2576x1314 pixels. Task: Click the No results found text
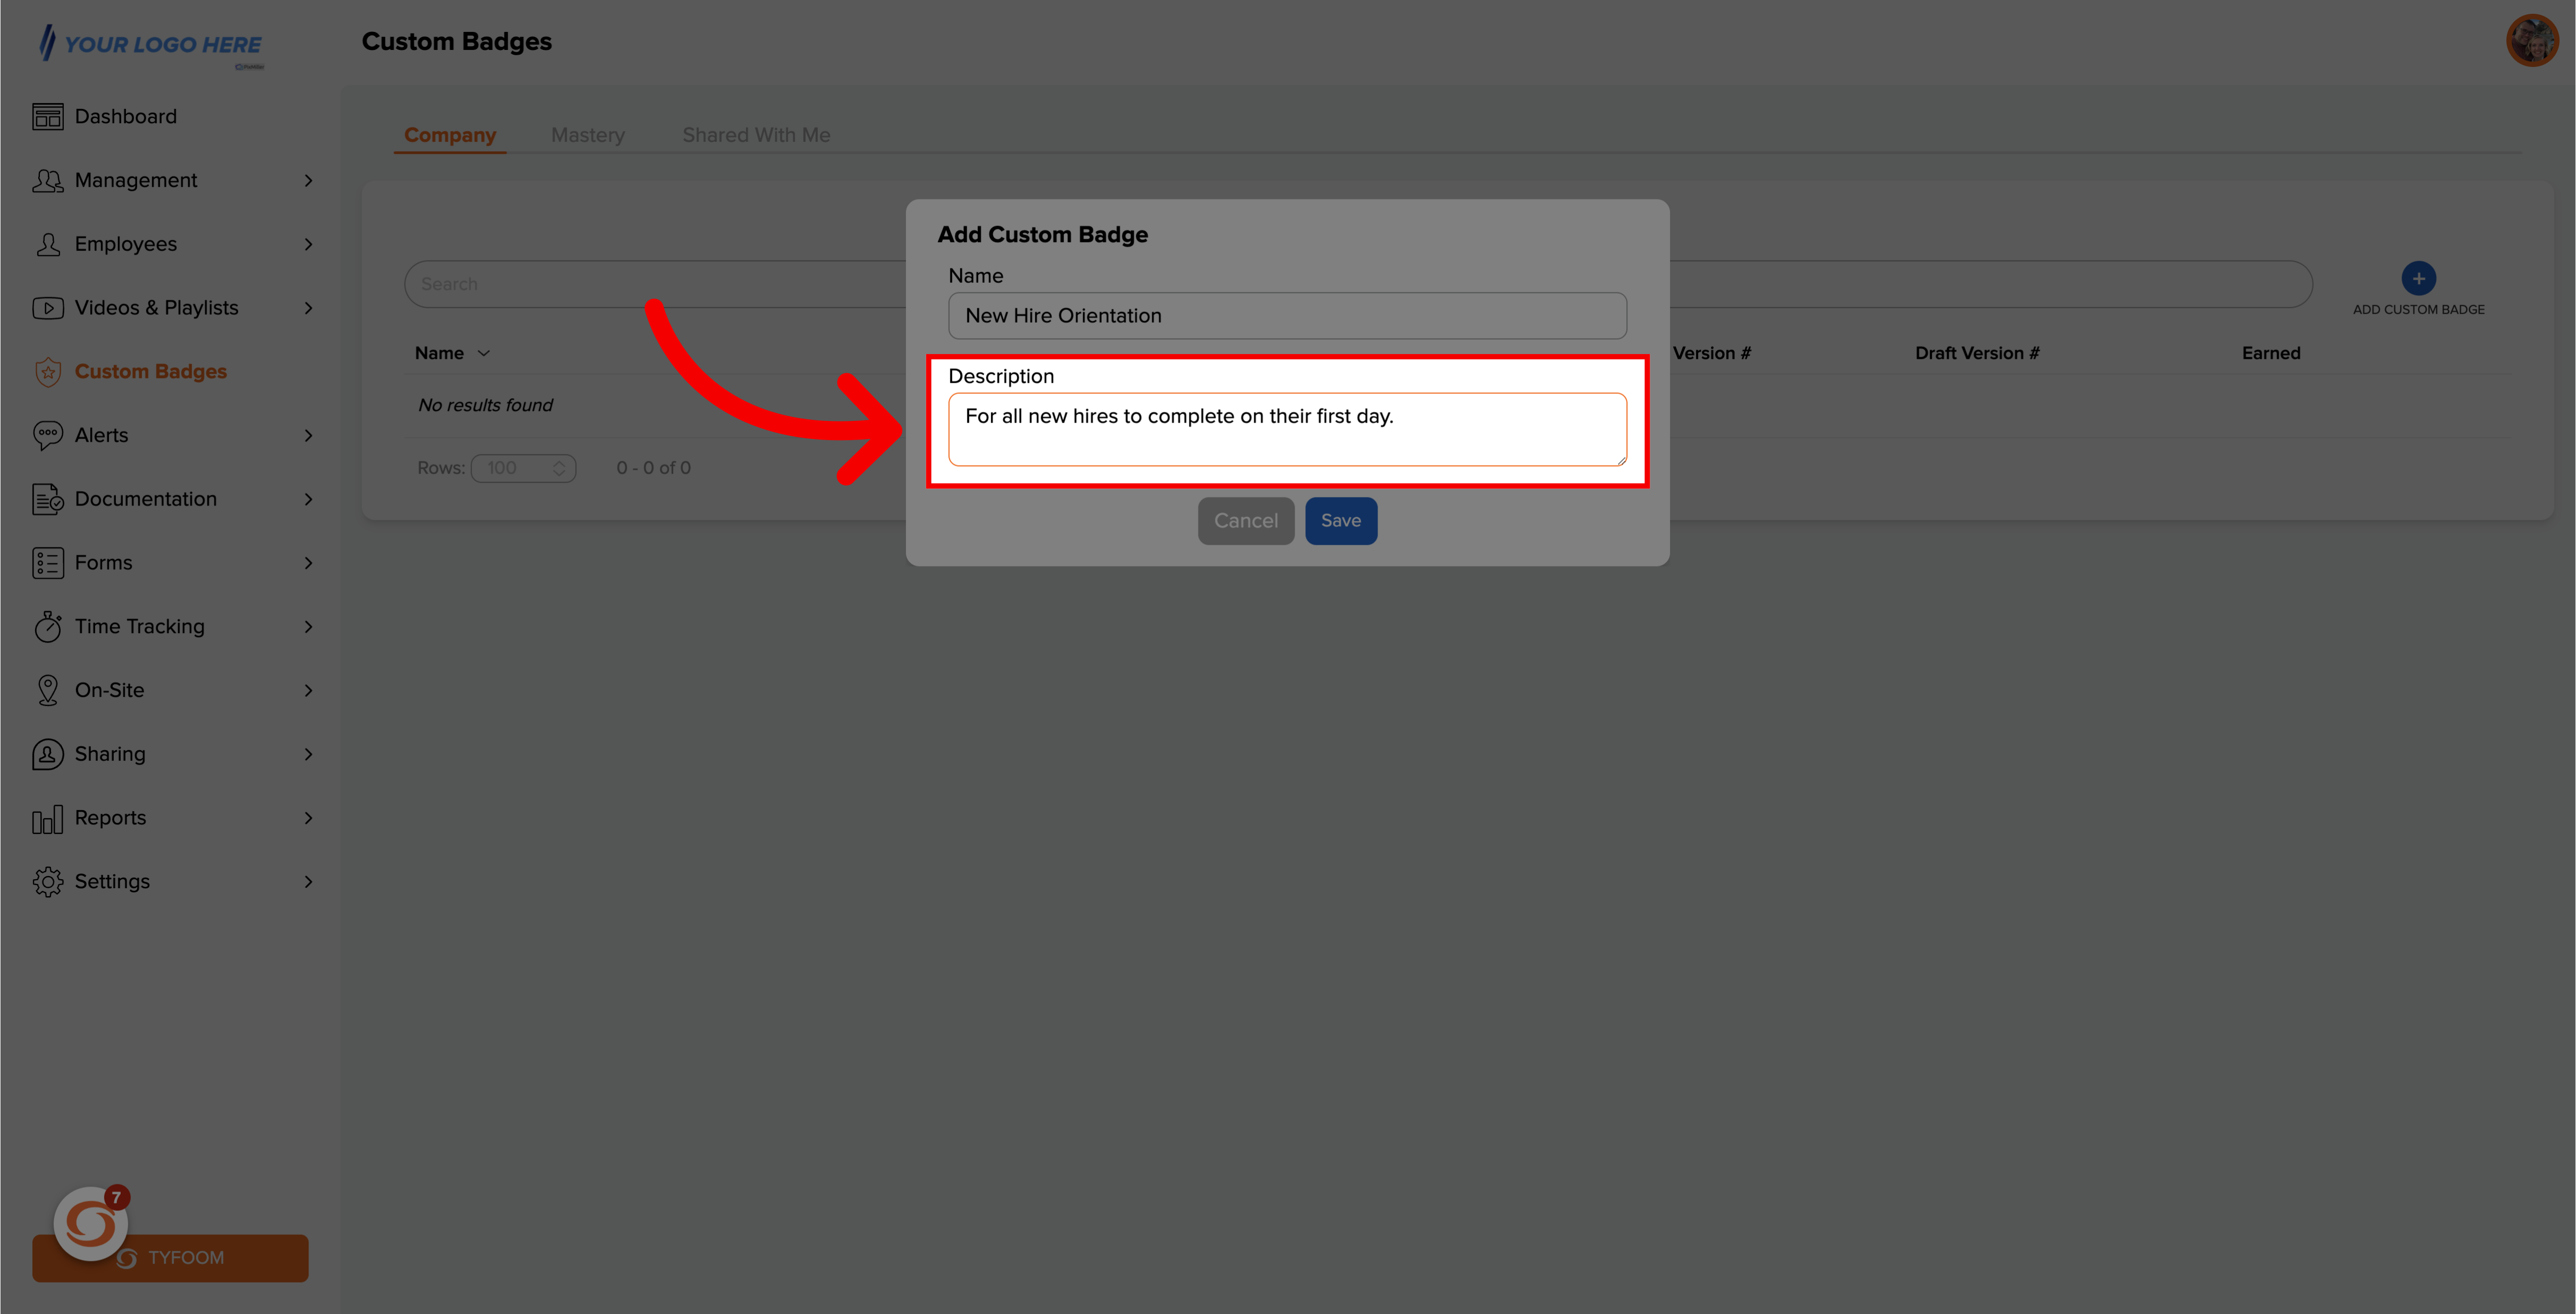[x=485, y=405]
